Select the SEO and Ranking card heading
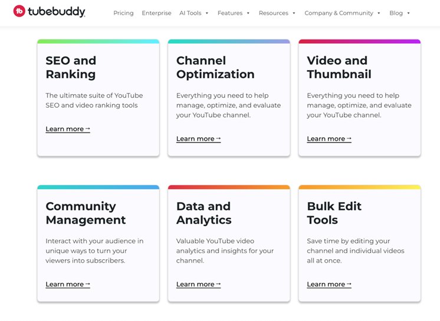 71,67
